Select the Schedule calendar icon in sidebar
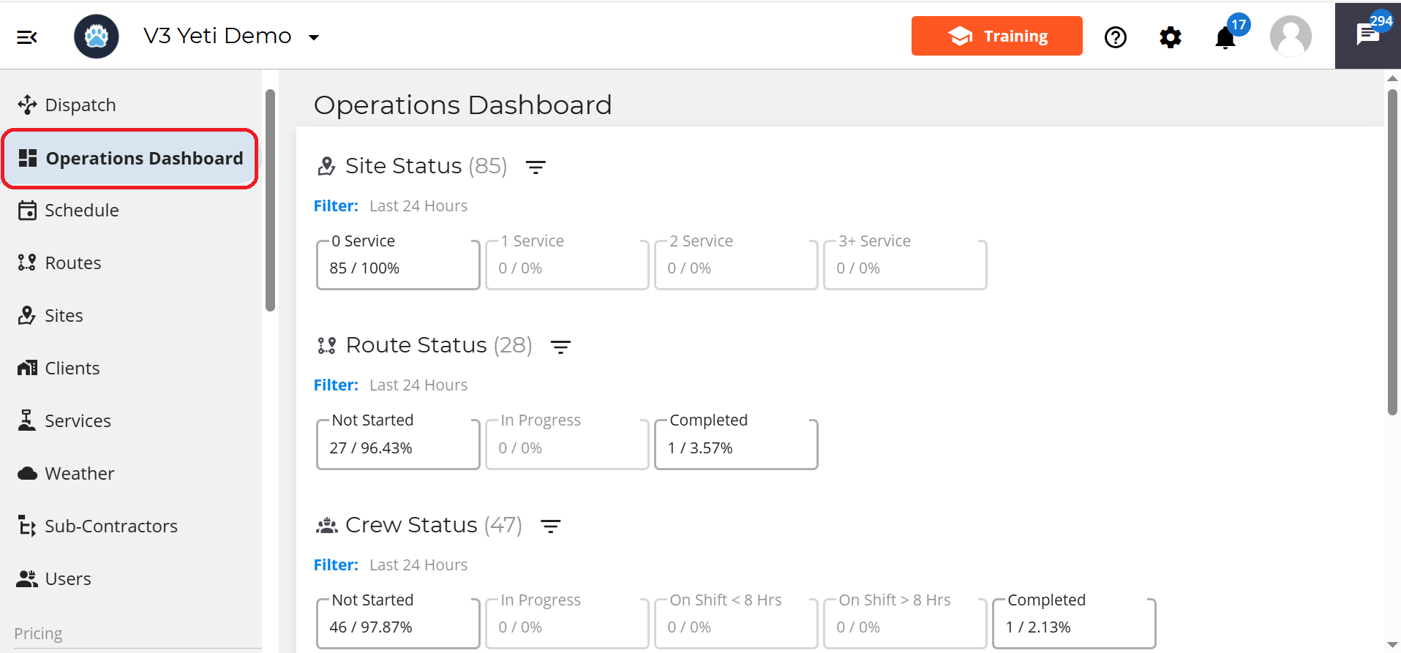The image size is (1401, 653). 27,210
